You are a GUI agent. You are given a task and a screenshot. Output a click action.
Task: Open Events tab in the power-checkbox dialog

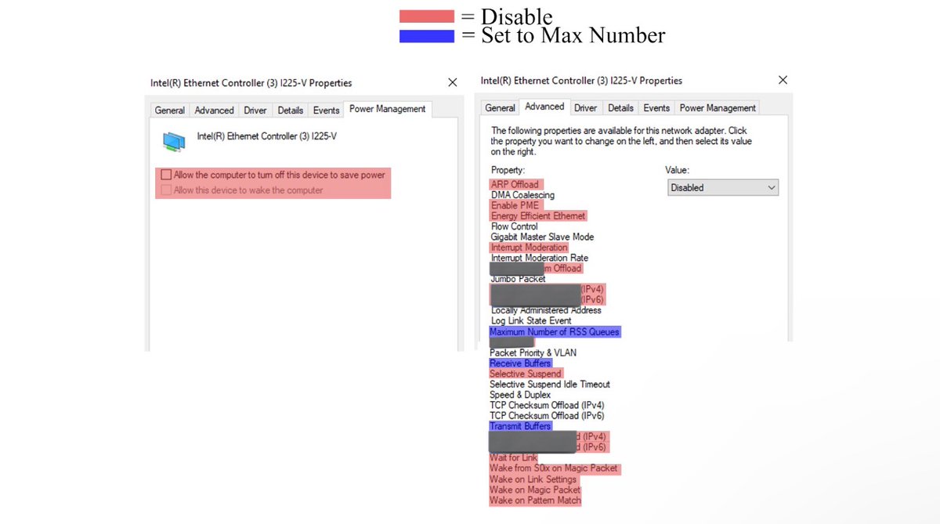(326, 110)
